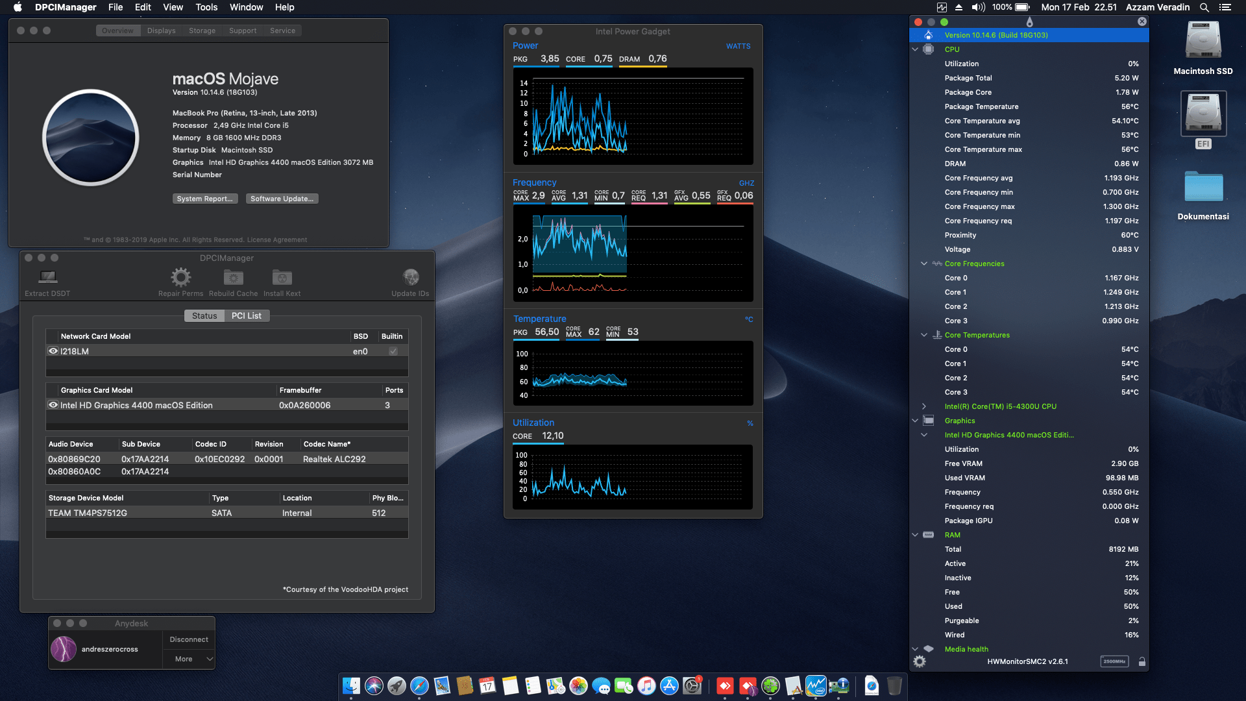Select the Status tab in DPCIManager
The image size is (1246, 701).
pyautogui.click(x=204, y=315)
